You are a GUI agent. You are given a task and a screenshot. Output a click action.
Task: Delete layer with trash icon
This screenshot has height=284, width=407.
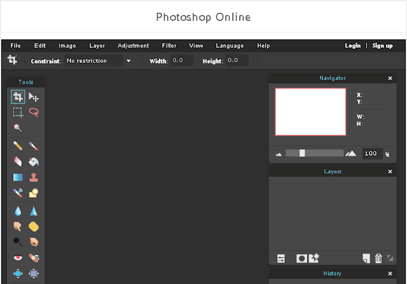[x=378, y=259]
